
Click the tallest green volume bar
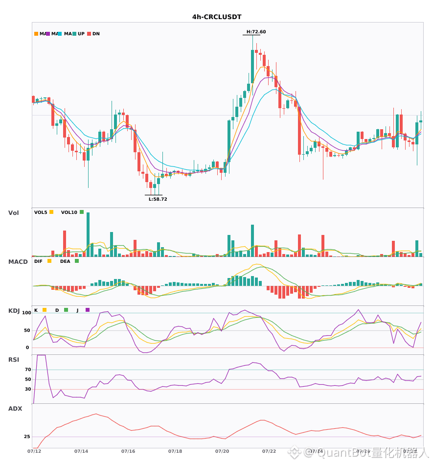coord(88,234)
